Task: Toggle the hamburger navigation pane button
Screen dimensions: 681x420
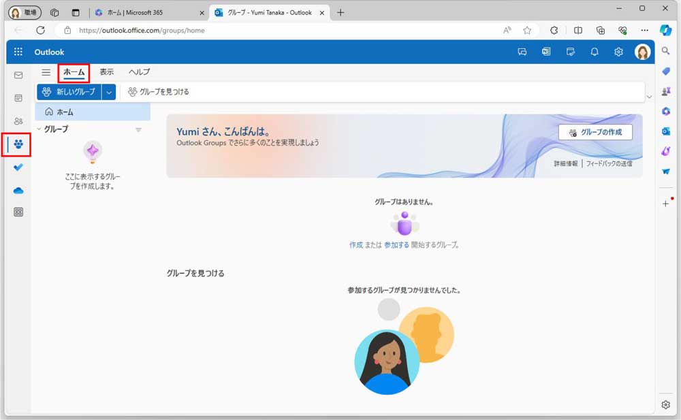Action: point(46,72)
